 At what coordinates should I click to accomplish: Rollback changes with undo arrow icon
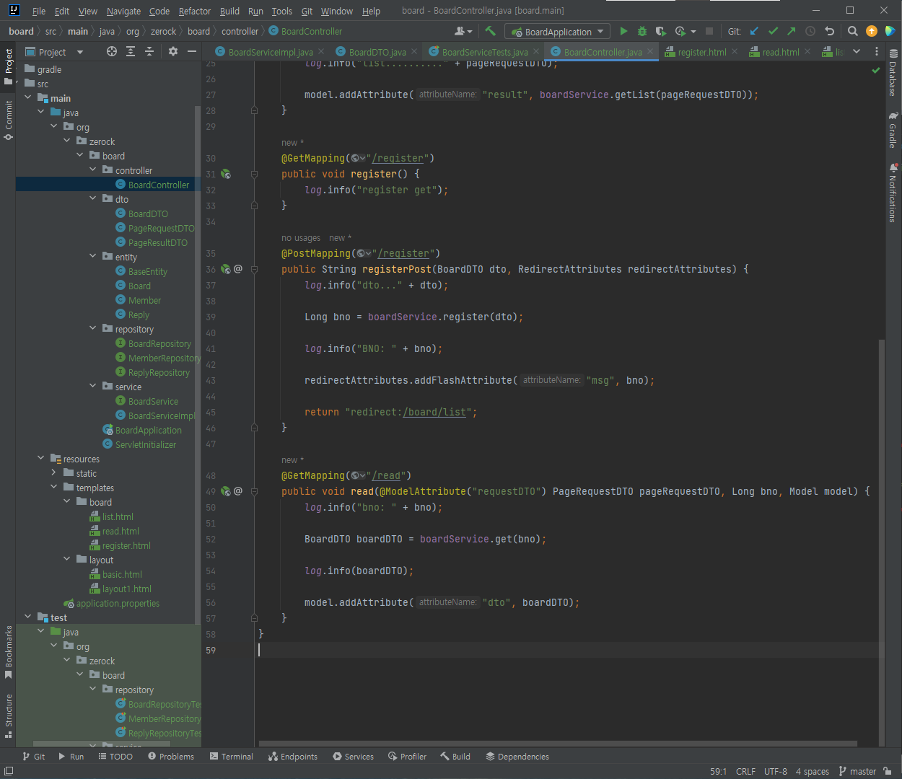point(830,31)
